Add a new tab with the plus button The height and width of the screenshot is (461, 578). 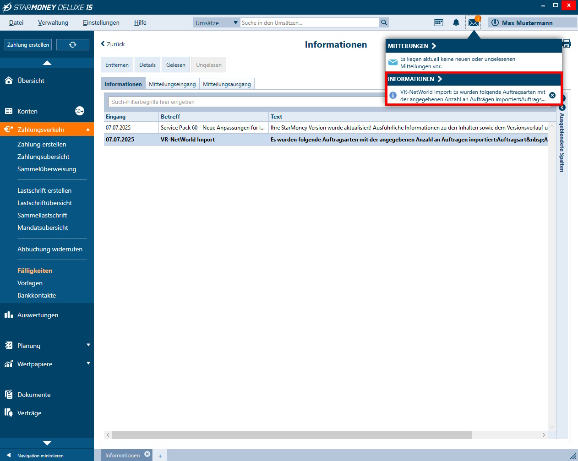tap(160, 456)
